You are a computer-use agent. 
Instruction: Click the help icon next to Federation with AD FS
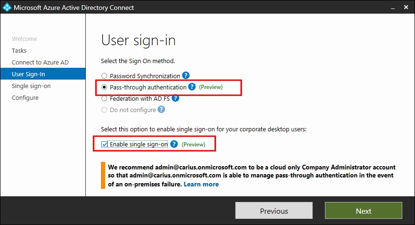point(175,98)
